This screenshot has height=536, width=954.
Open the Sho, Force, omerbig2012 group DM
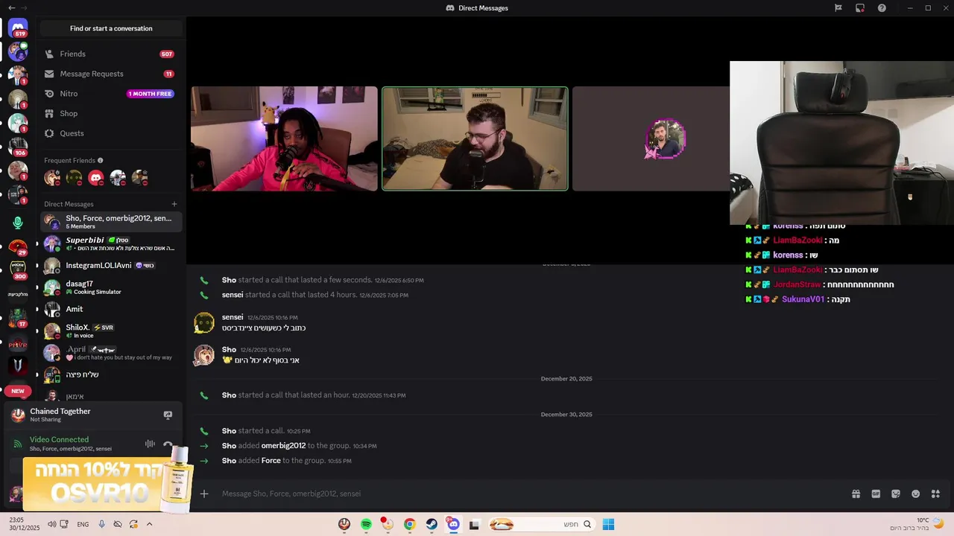coord(111,221)
